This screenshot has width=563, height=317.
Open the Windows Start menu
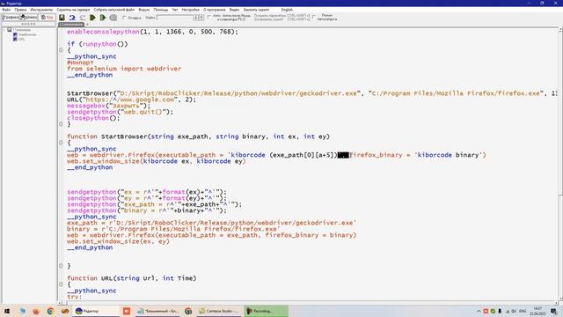(7, 311)
